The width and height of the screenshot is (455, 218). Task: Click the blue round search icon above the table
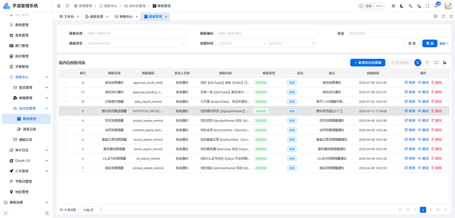point(417,63)
